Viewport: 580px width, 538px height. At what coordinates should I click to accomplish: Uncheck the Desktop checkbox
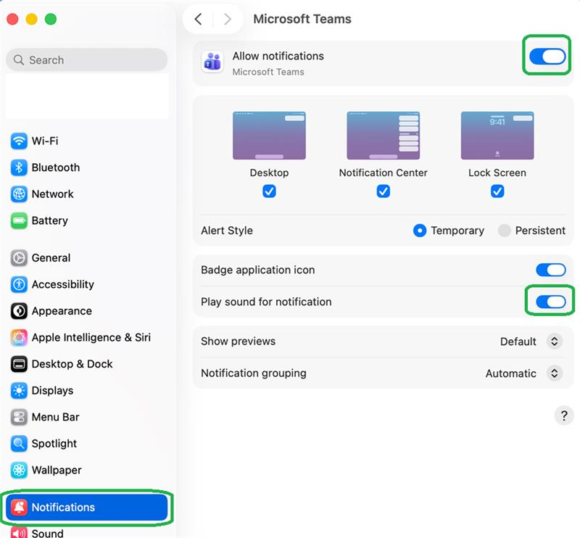click(269, 191)
